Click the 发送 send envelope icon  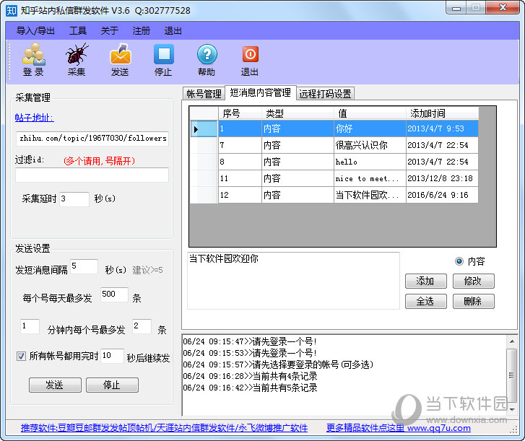120,60
